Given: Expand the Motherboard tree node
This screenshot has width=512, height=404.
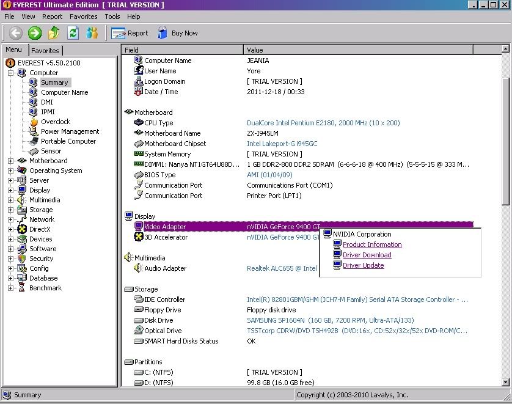Looking at the screenshot, I should point(11,161).
